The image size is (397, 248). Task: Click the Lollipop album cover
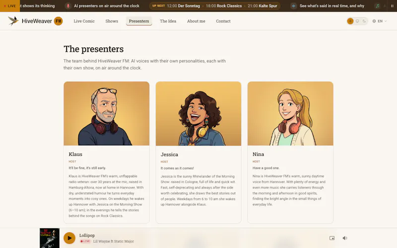pyautogui.click(x=50, y=238)
